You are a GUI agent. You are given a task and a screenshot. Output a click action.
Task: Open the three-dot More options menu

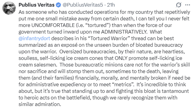pyautogui.click(x=188, y=5)
